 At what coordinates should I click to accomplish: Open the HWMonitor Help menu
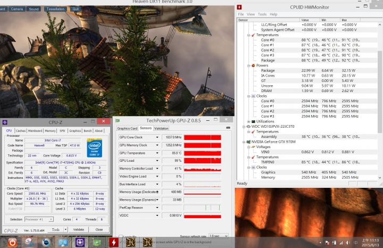tap(273, 14)
